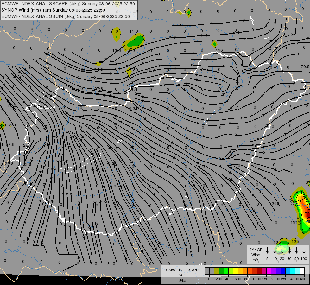The image size is (310, 285).
Task: Select the bright green CAPE legend swatch
Action: coord(226,271)
